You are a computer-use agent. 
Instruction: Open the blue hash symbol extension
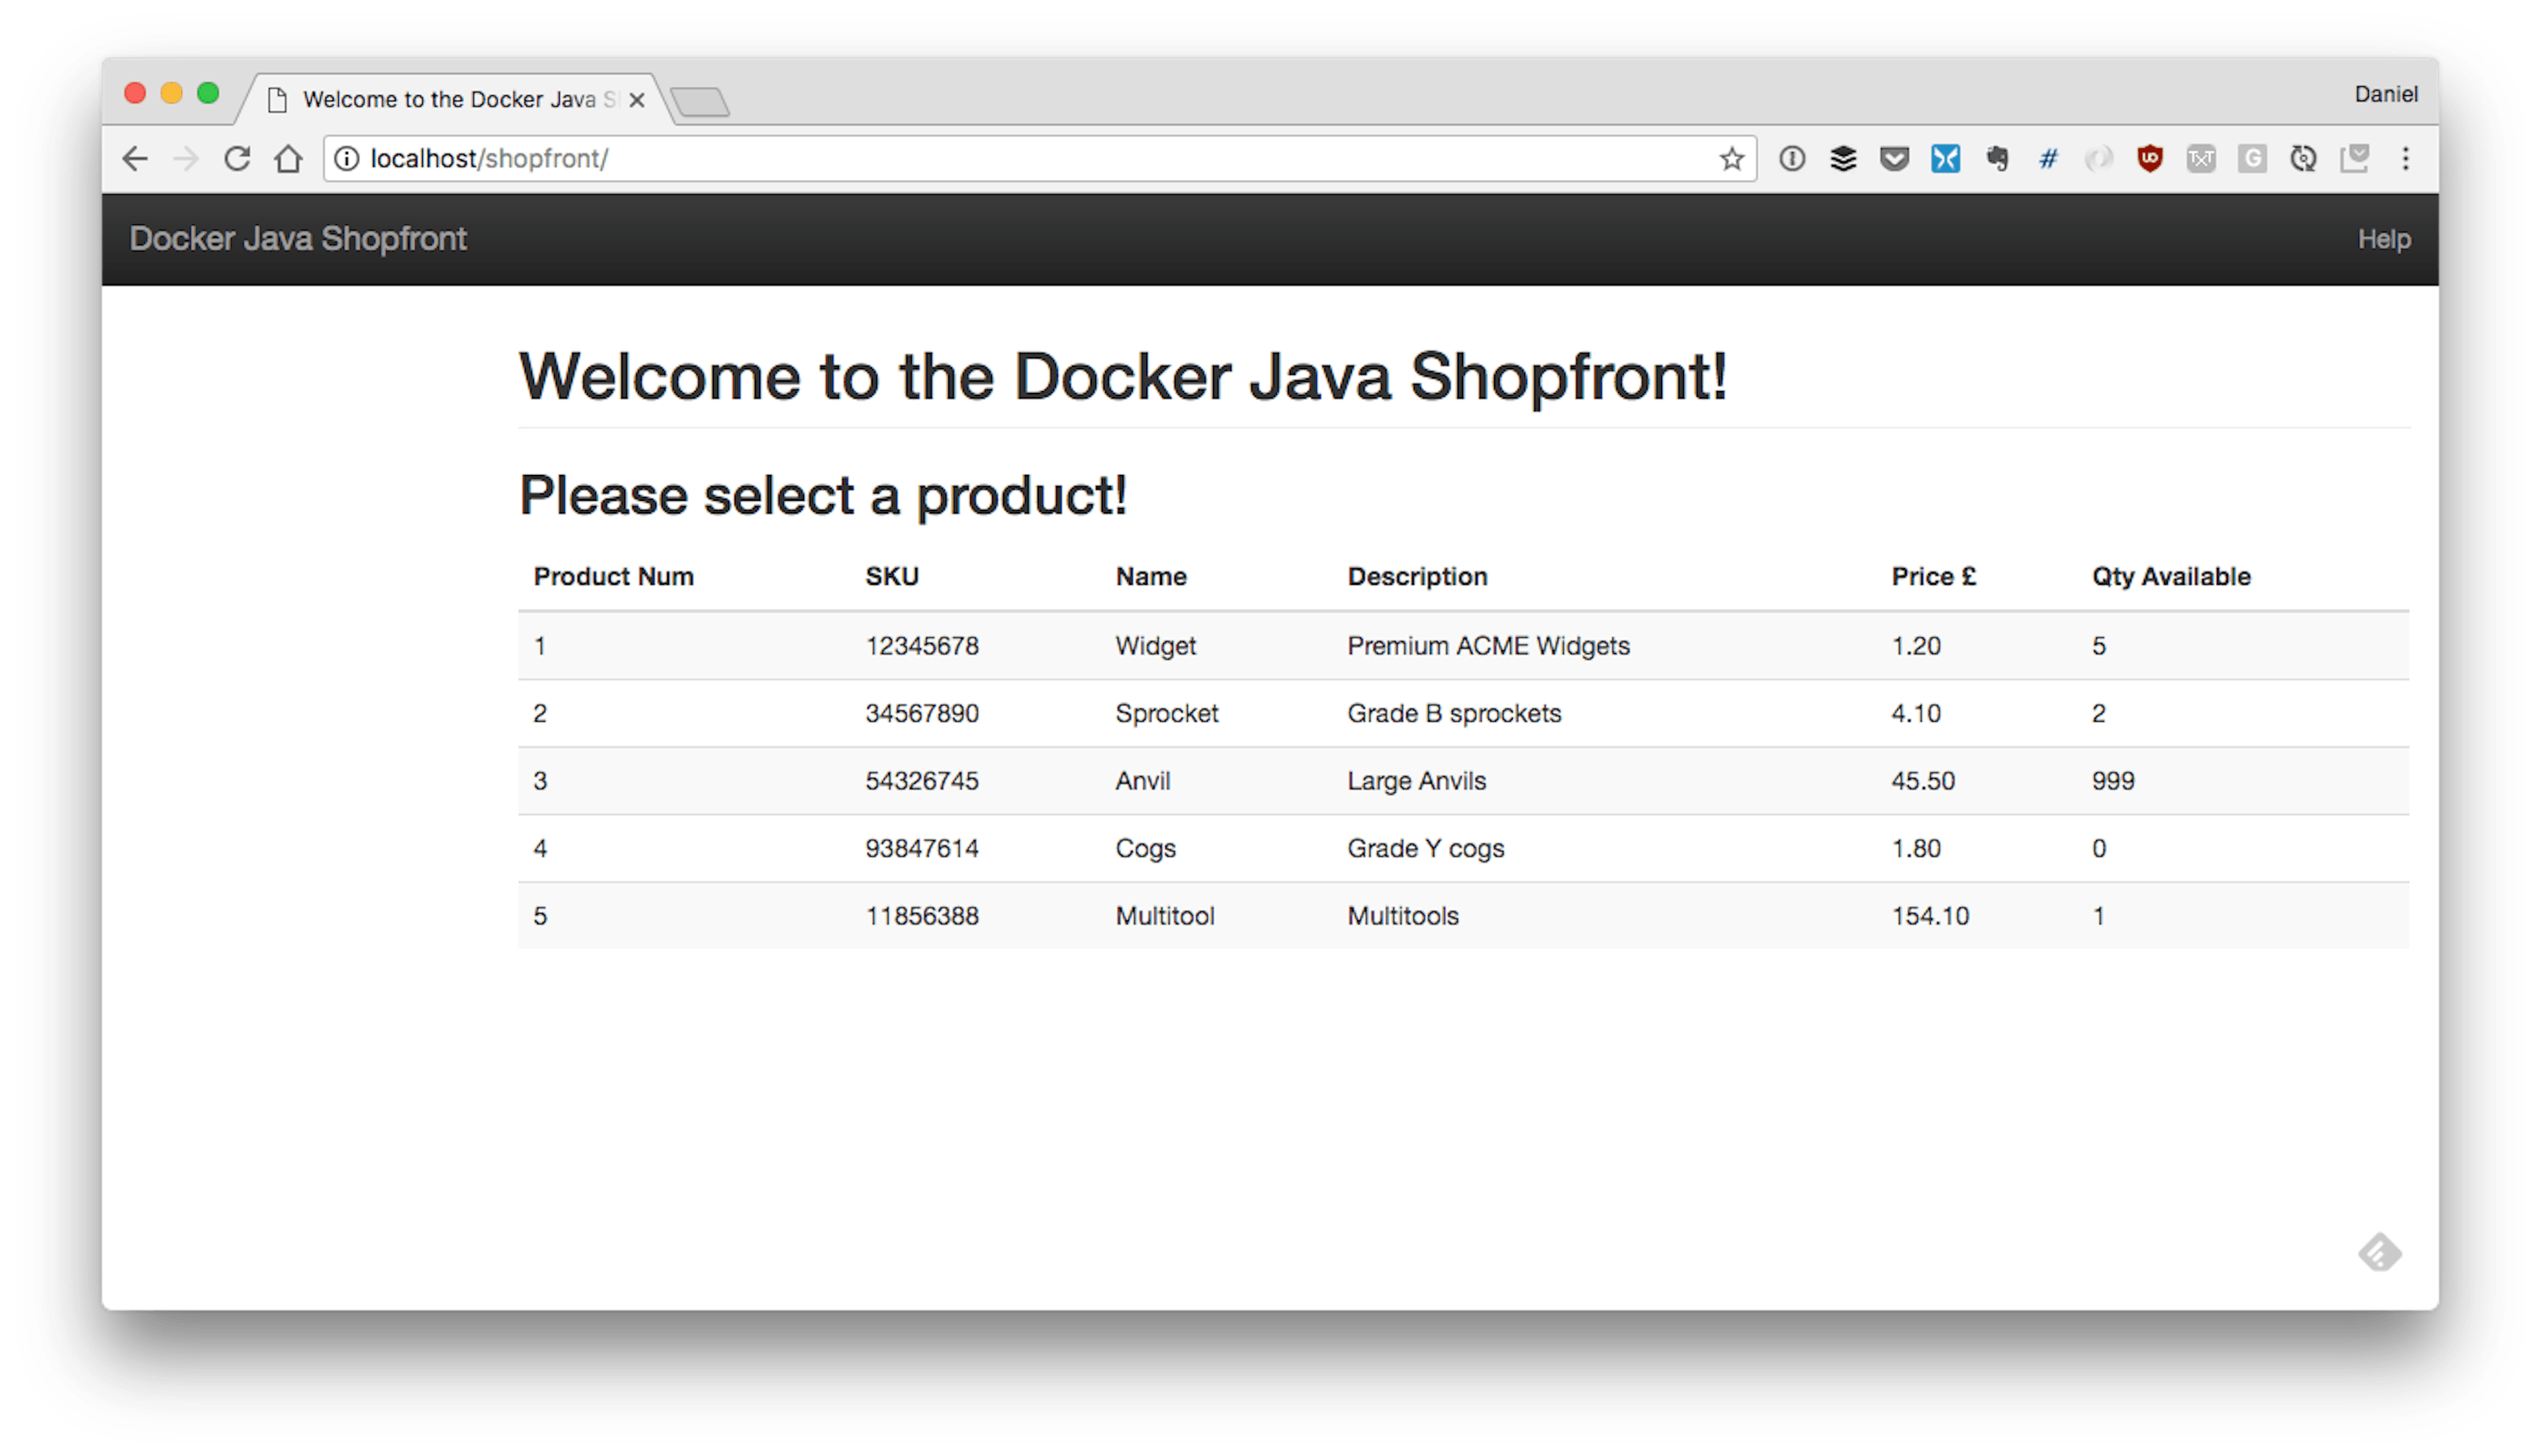tap(2048, 158)
